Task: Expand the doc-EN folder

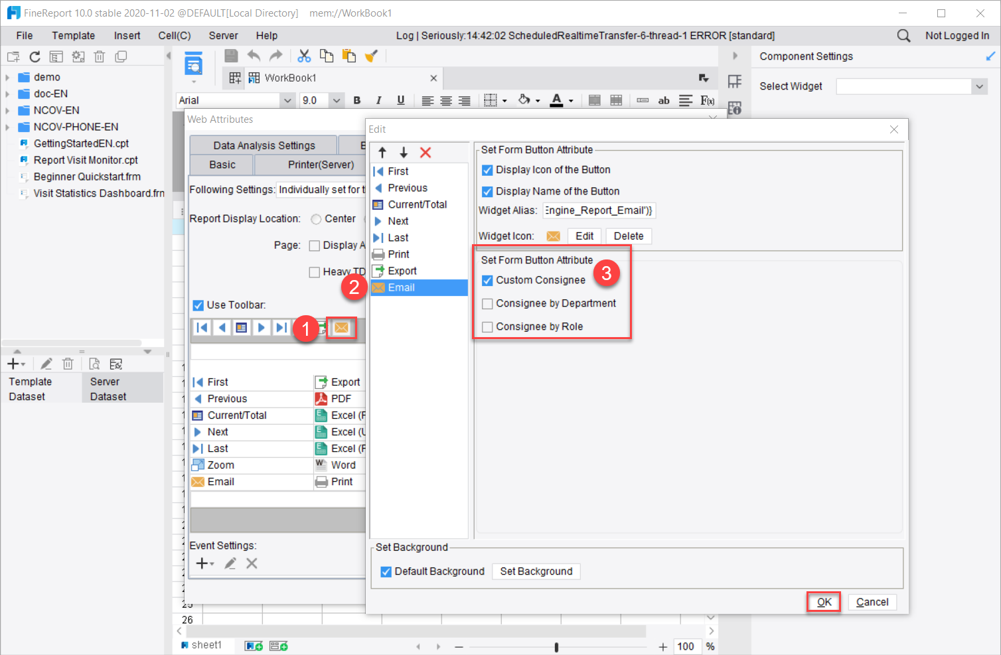Action: [x=7, y=94]
